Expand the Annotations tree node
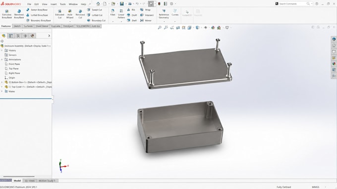 2,60
